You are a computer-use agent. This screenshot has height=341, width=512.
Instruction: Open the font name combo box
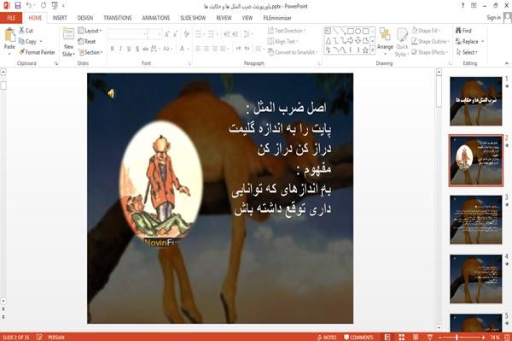click(128, 34)
